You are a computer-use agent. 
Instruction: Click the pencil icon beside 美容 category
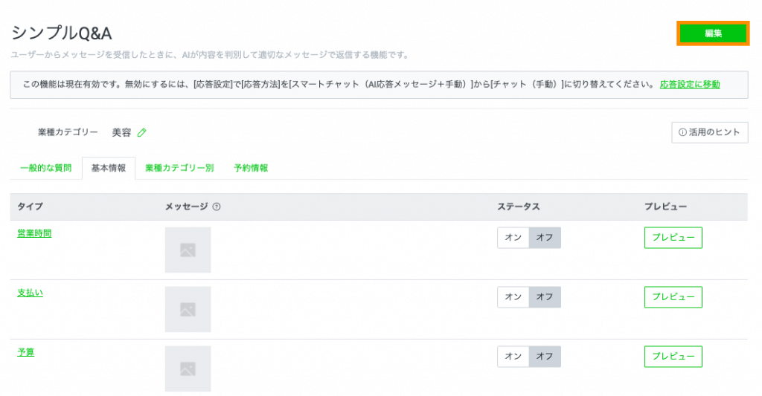coord(142,133)
